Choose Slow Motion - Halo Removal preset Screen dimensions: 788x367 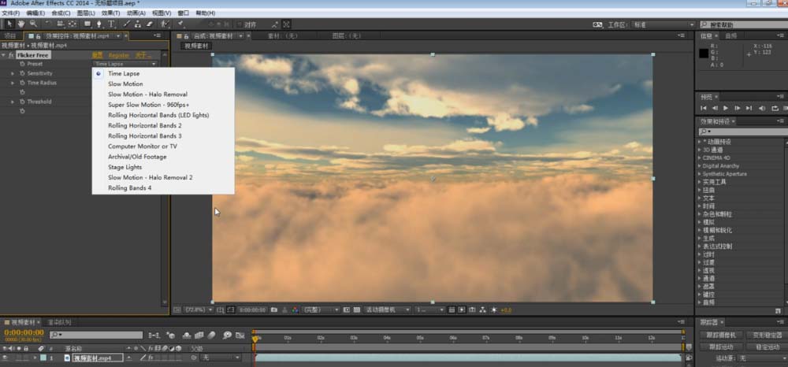(147, 95)
